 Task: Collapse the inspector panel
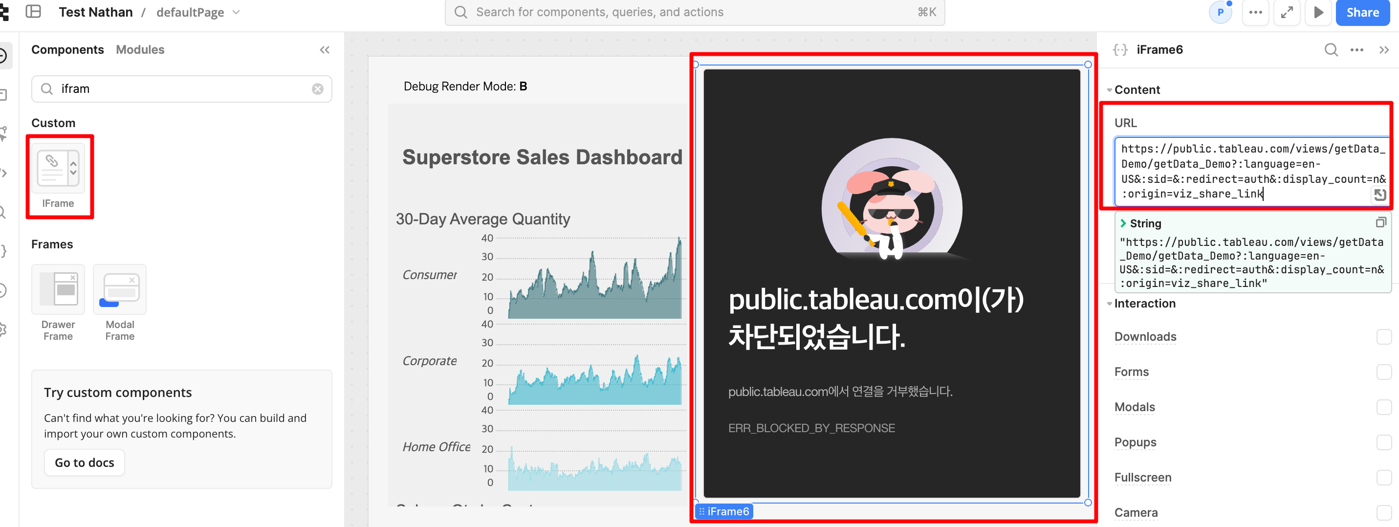click(1384, 50)
